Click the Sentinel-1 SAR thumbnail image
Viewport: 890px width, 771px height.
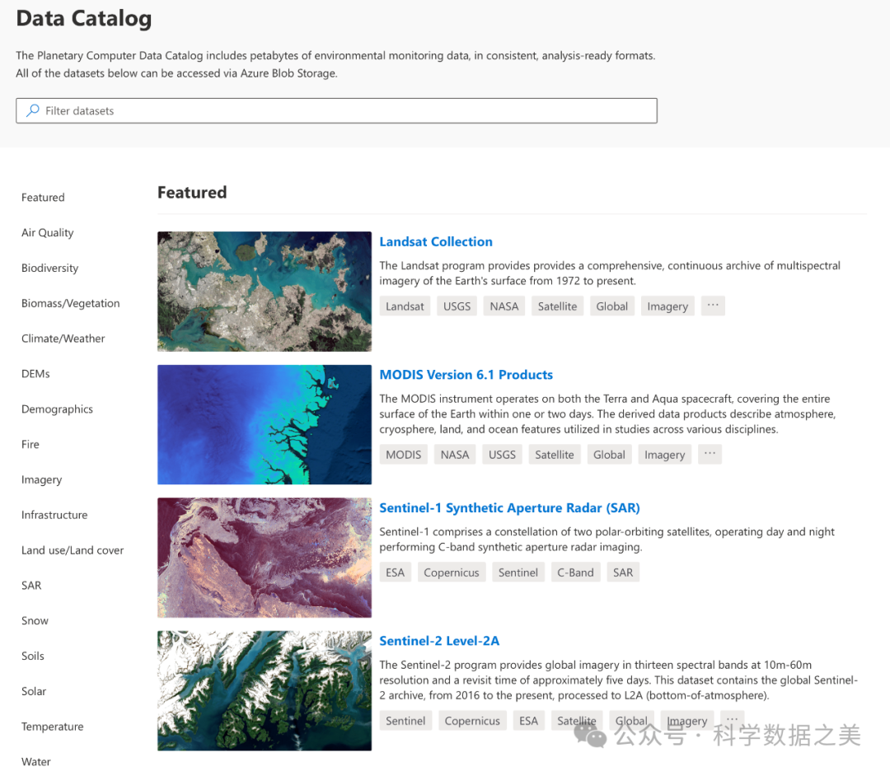(265, 558)
